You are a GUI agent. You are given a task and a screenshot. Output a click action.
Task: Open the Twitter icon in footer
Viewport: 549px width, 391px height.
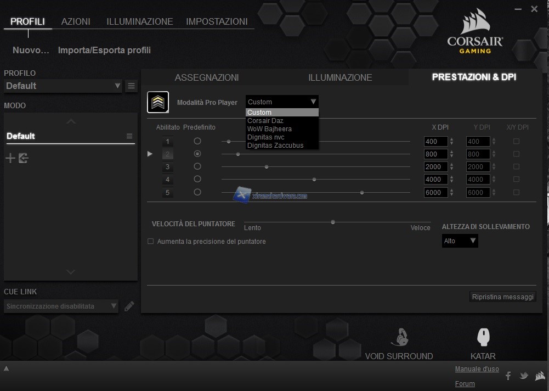click(524, 376)
